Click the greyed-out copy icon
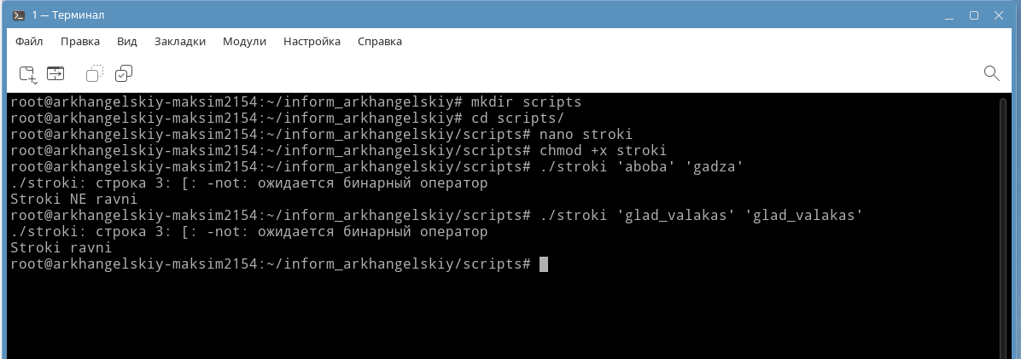Viewport: 1021px width, 359px height. click(95, 73)
